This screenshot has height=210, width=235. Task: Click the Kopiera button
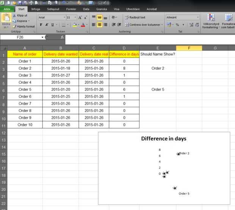(x=20, y=21)
